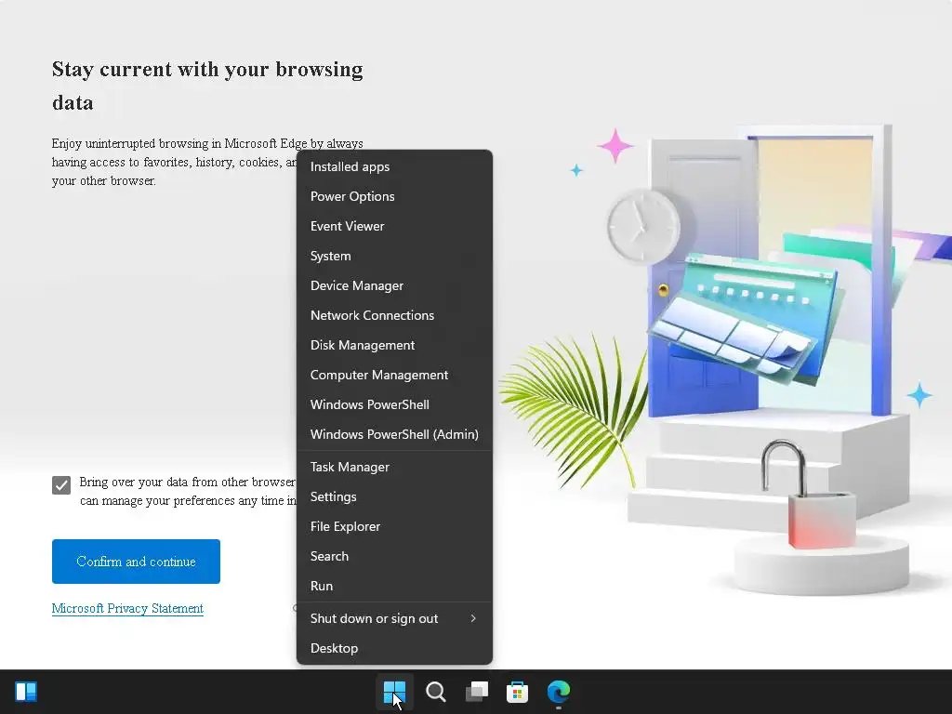Open Computer Management
Screen dimensions: 952x714
[394, 375]
